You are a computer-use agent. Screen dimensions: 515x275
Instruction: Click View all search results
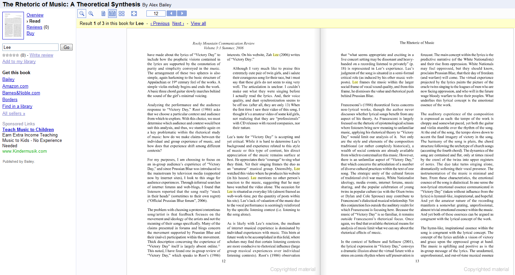coord(198,24)
